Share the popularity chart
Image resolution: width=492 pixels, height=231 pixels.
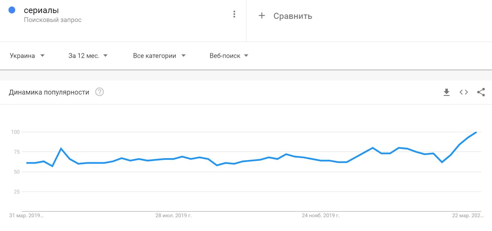click(x=481, y=92)
